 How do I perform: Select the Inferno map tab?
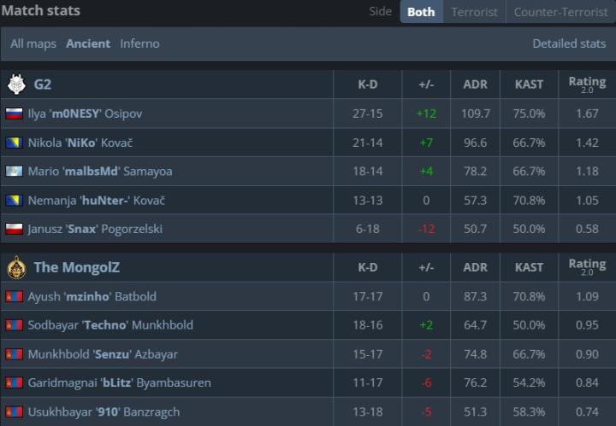139,44
